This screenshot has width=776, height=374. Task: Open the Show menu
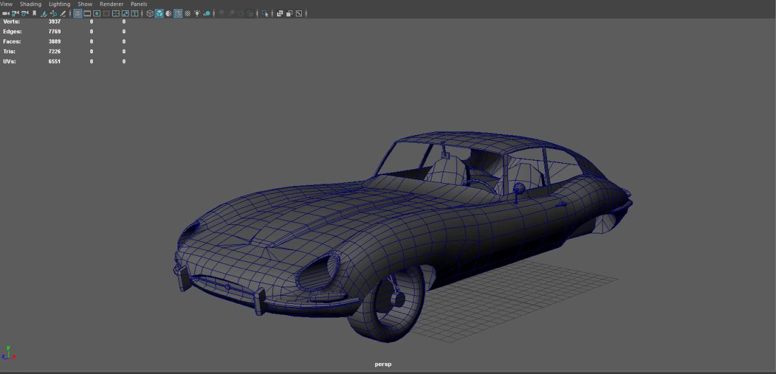[x=85, y=4]
